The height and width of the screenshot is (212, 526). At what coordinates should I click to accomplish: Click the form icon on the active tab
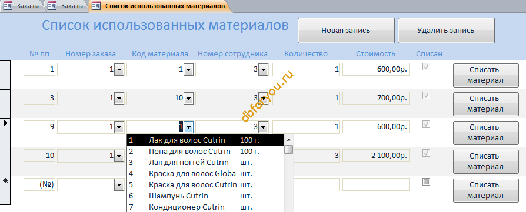click(95, 6)
